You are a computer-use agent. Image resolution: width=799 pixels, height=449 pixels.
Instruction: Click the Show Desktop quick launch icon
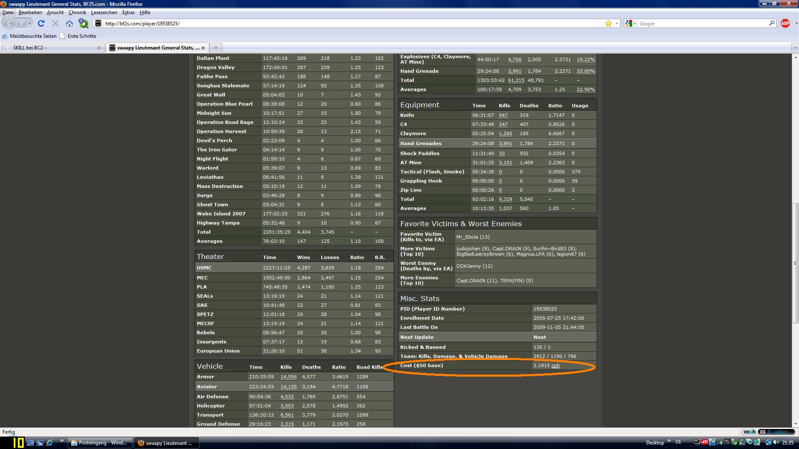pyautogui.click(x=30, y=443)
